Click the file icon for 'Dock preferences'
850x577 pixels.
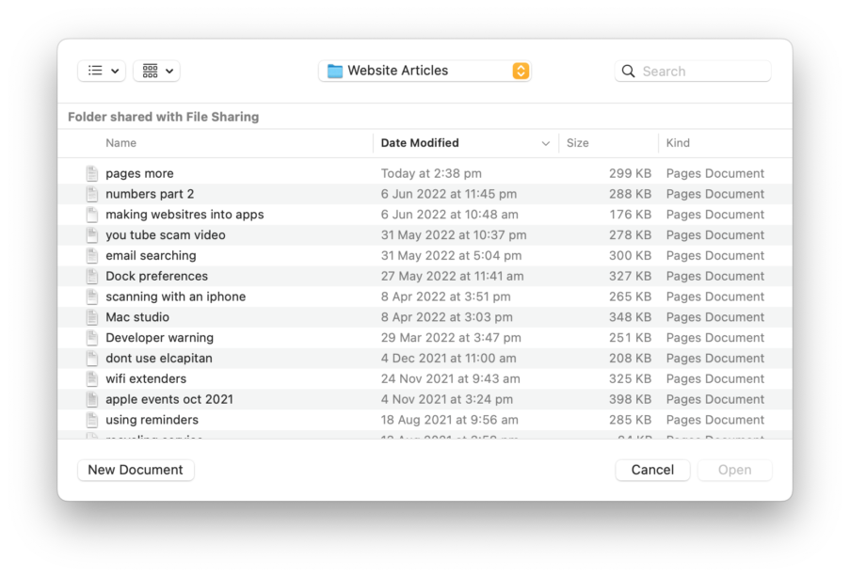tap(92, 276)
